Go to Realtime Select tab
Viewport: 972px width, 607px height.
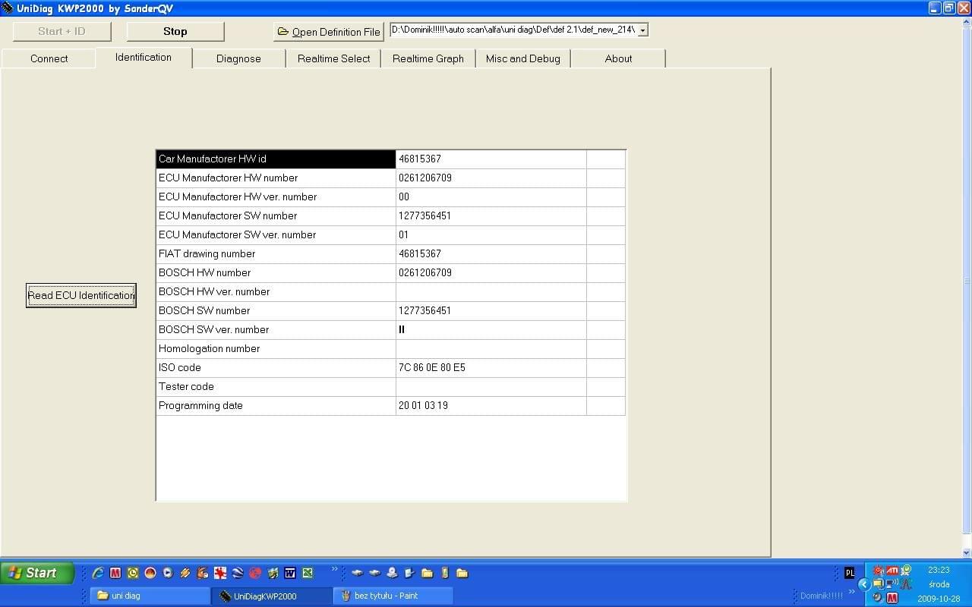(x=333, y=58)
